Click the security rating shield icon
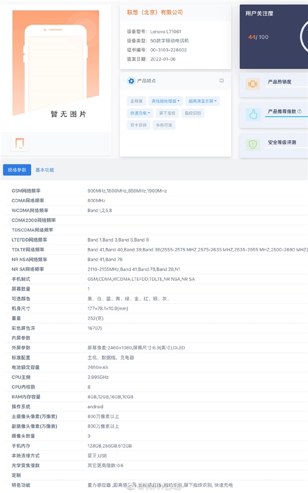308x493 pixels. click(x=253, y=144)
